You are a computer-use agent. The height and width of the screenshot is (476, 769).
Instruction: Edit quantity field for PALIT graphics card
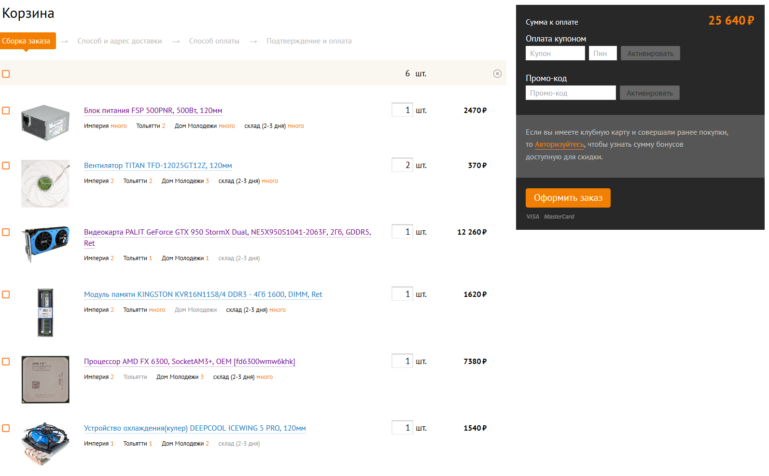click(402, 232)
